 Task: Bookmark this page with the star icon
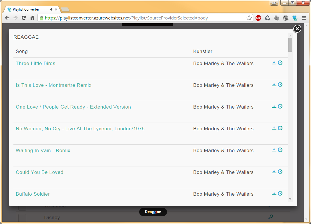(x=249, y=18)
